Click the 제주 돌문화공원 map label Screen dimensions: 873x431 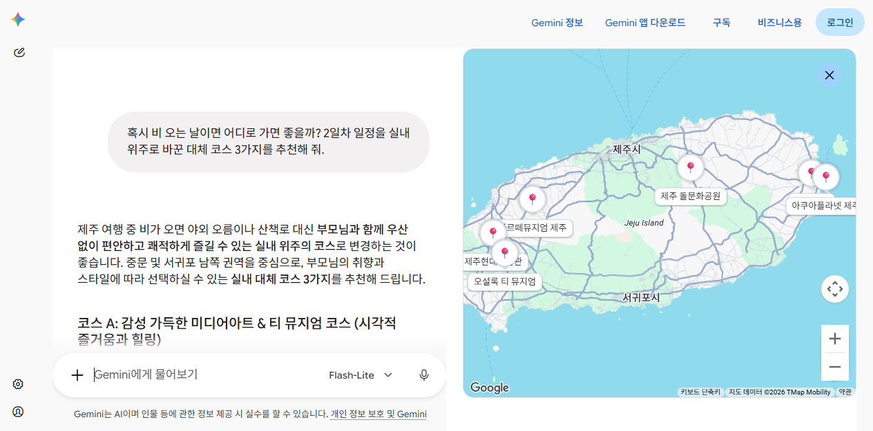pyautogui.click(x=690, y=196)
